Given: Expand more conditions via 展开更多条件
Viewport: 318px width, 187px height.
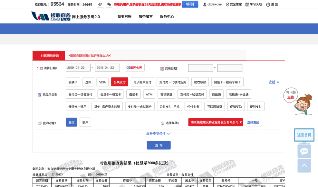Looking at the screenshot, I should [158, 134].
